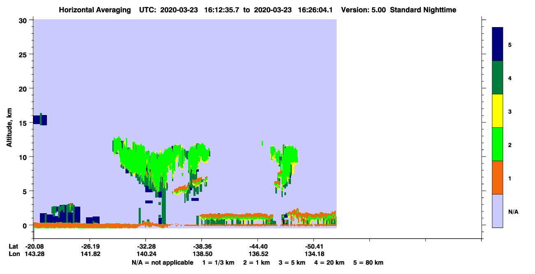
Task: Click the "Lat" row label
Action: click(x=13, y=246)
